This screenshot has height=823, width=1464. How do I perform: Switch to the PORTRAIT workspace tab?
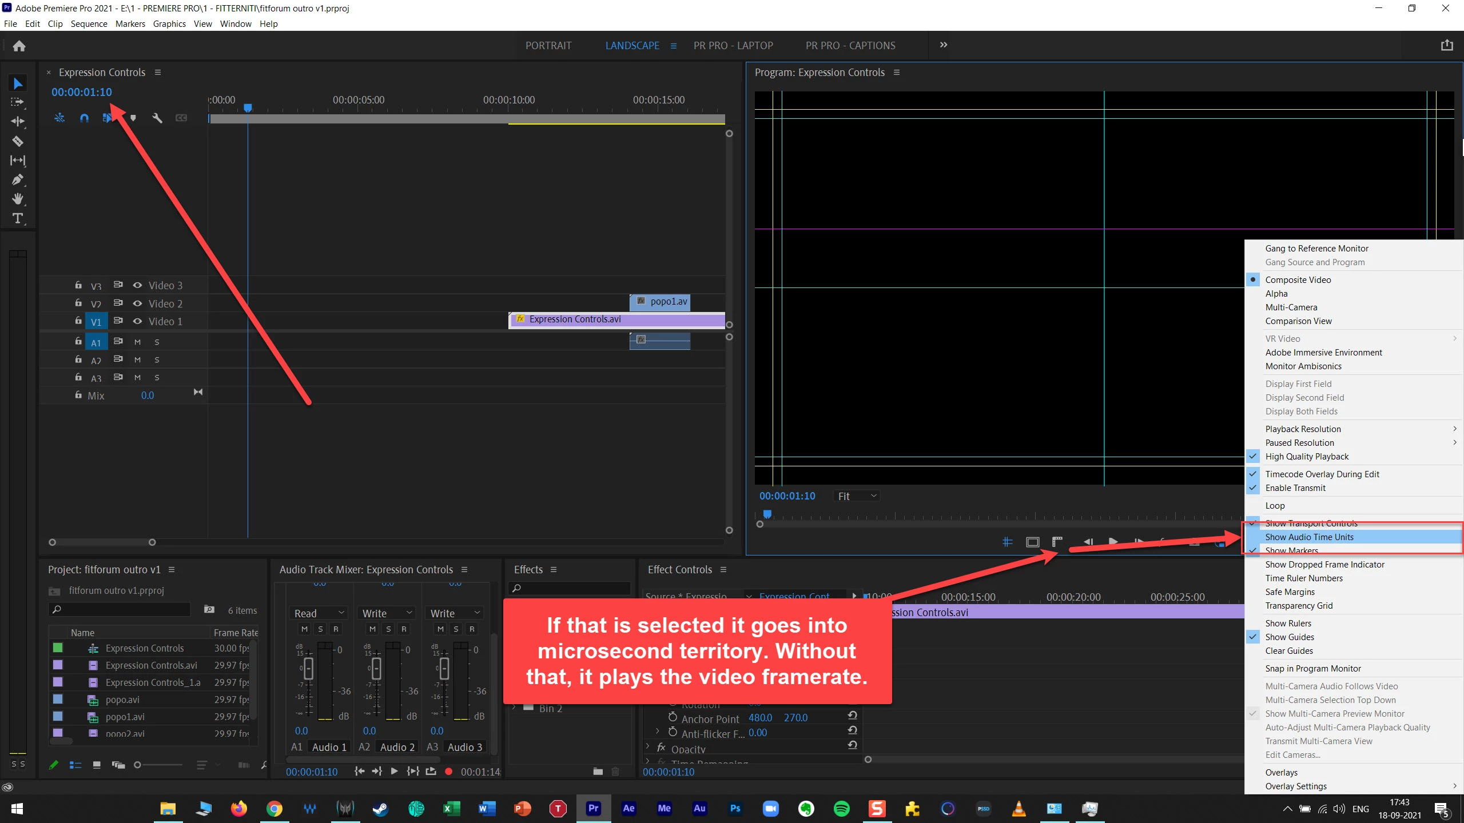point(548,46)
